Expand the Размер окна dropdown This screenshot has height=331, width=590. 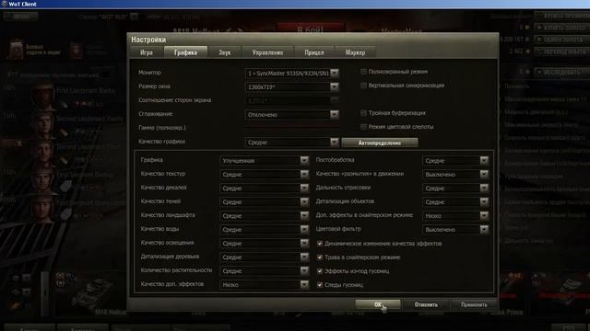pos(292,87)
